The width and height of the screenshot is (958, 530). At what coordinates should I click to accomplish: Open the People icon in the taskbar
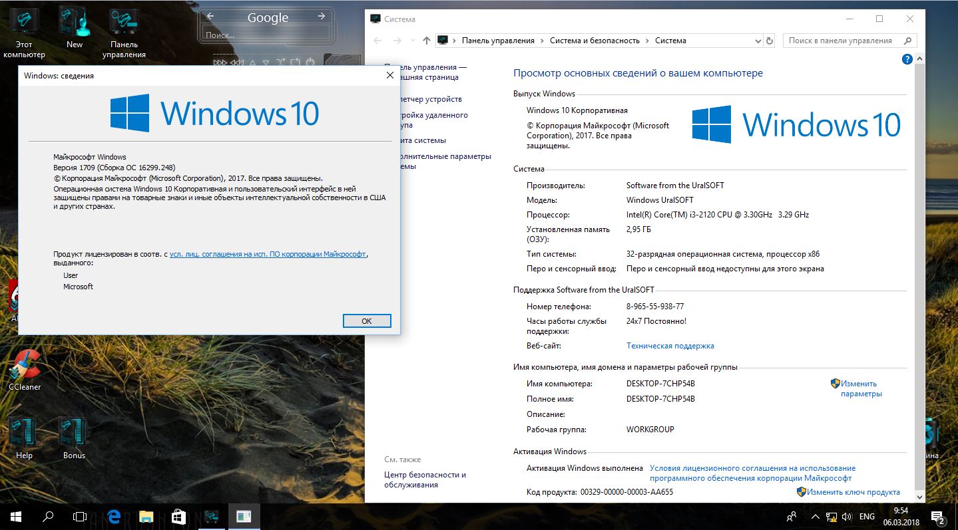pos(792,516)
